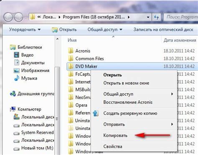Select the Acronis folder
Image resolution: width=198 pixels, height=155 pixels.
79,51
